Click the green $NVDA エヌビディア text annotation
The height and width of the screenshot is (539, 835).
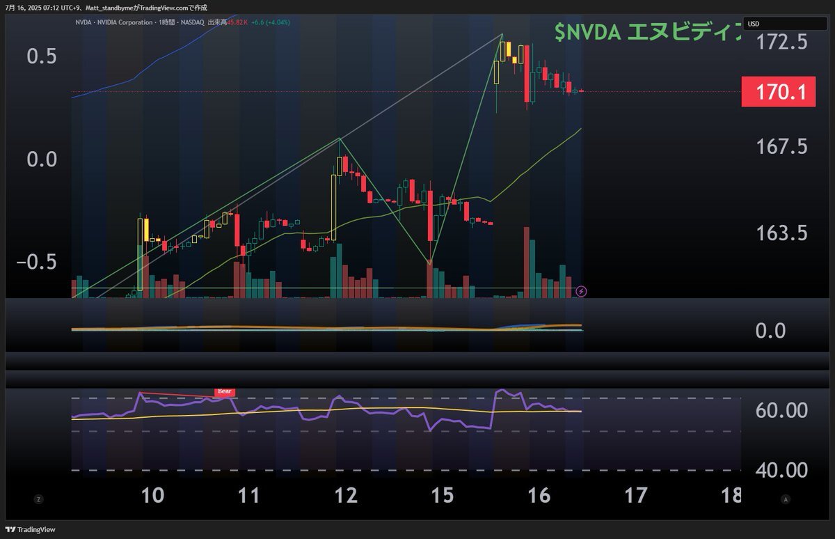point(647,32)
